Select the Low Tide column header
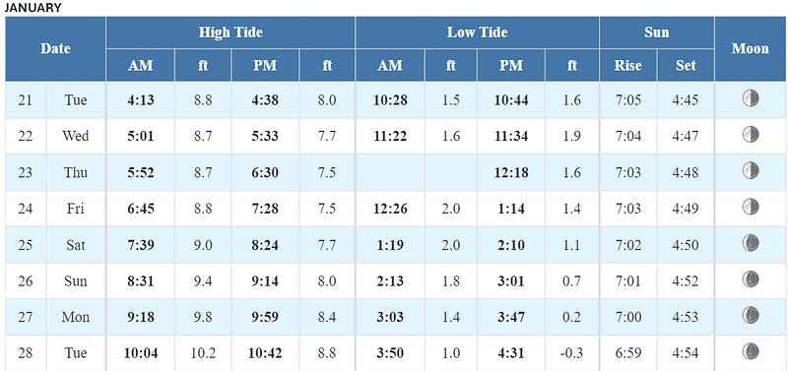 477,32
